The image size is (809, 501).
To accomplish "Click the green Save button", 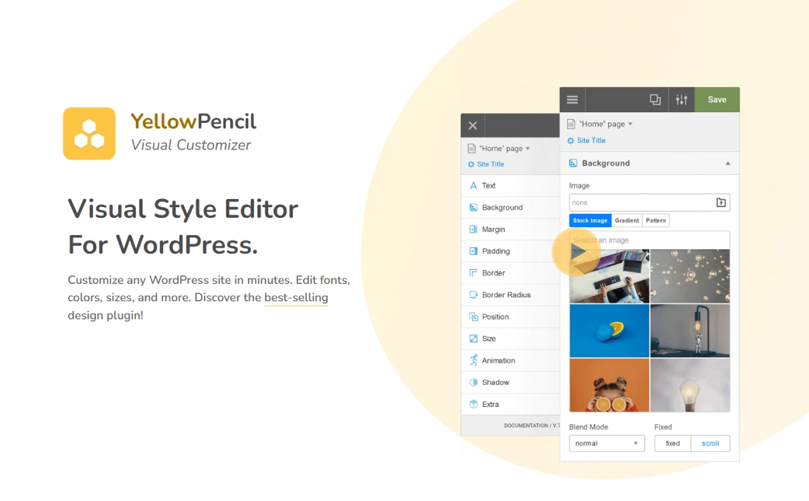I will click(x=717, y=100).
